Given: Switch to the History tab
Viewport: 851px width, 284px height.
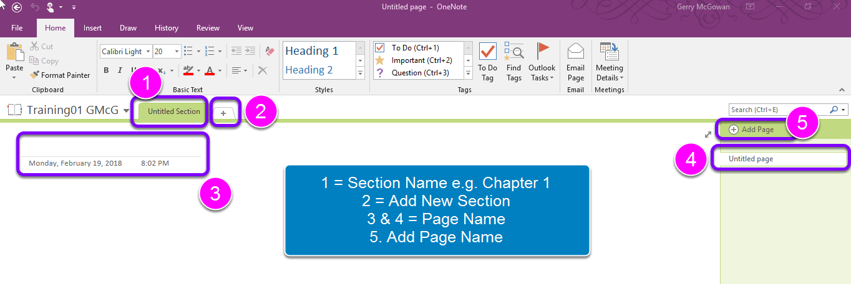Looking at the screenshot, I should [x=167, y=28].
